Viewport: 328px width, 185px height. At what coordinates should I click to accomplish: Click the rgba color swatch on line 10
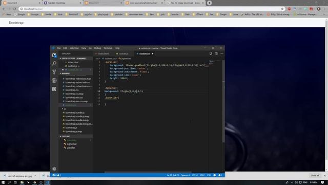click(x=122, y=91)
